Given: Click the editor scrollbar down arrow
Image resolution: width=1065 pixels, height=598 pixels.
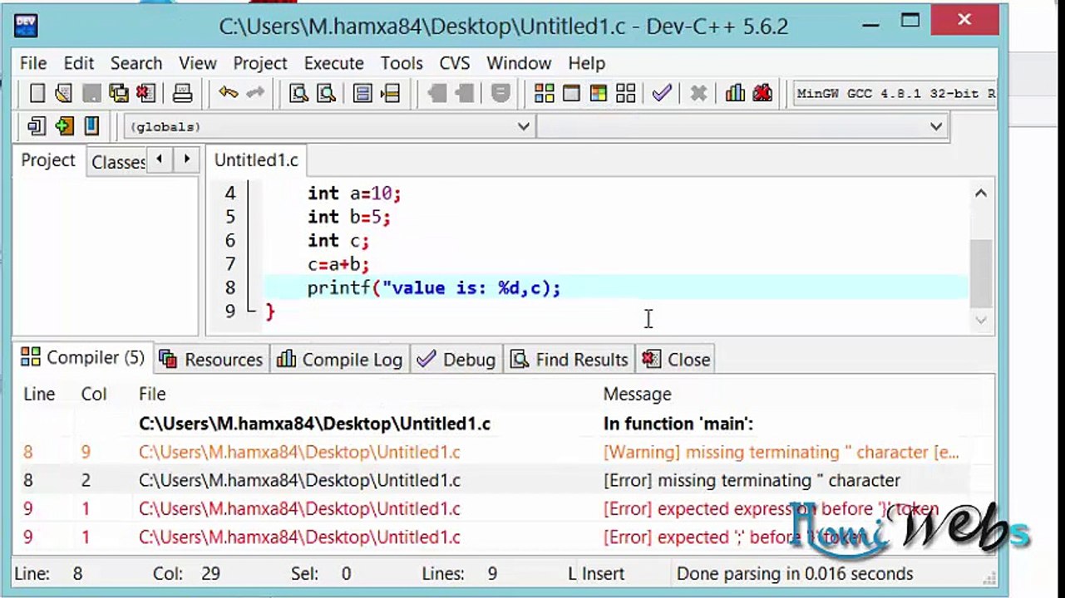Looking at the screenshot, I should coord(981,320).
